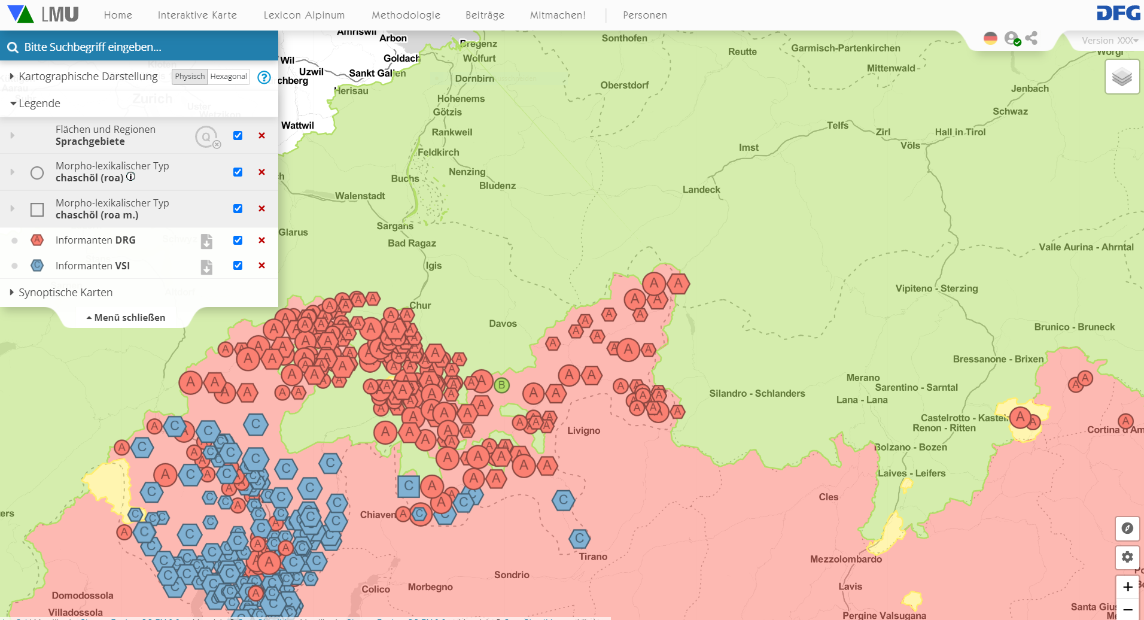The width and height of the screenshot is (1144, 620).
Task: Open the Methodologie menu item
Action: pos(406,15)
